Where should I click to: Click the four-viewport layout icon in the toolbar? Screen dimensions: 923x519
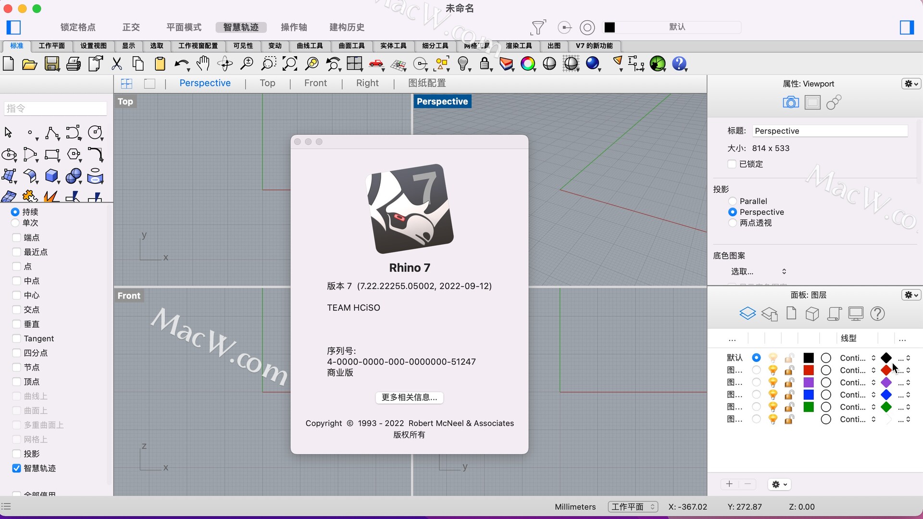click(x=355, y=63)
